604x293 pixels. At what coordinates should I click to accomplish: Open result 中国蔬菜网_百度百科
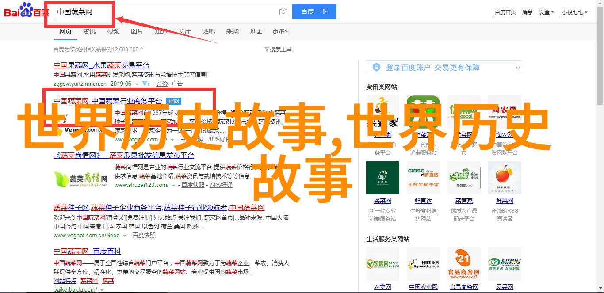click(x=88, y=251)
